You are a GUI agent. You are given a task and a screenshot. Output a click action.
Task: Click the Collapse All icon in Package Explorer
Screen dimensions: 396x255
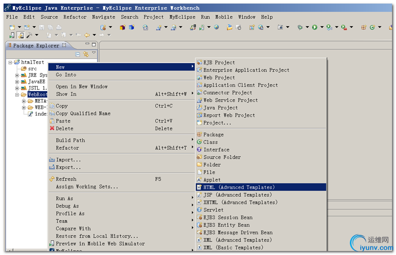pos(78,54)
